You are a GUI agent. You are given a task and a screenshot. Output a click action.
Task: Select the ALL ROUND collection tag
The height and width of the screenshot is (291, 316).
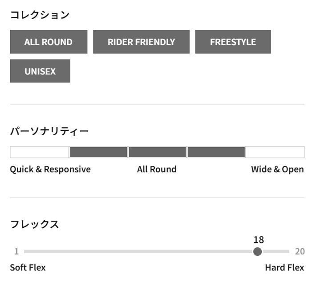pyautogui.click(x=49, y=42)
